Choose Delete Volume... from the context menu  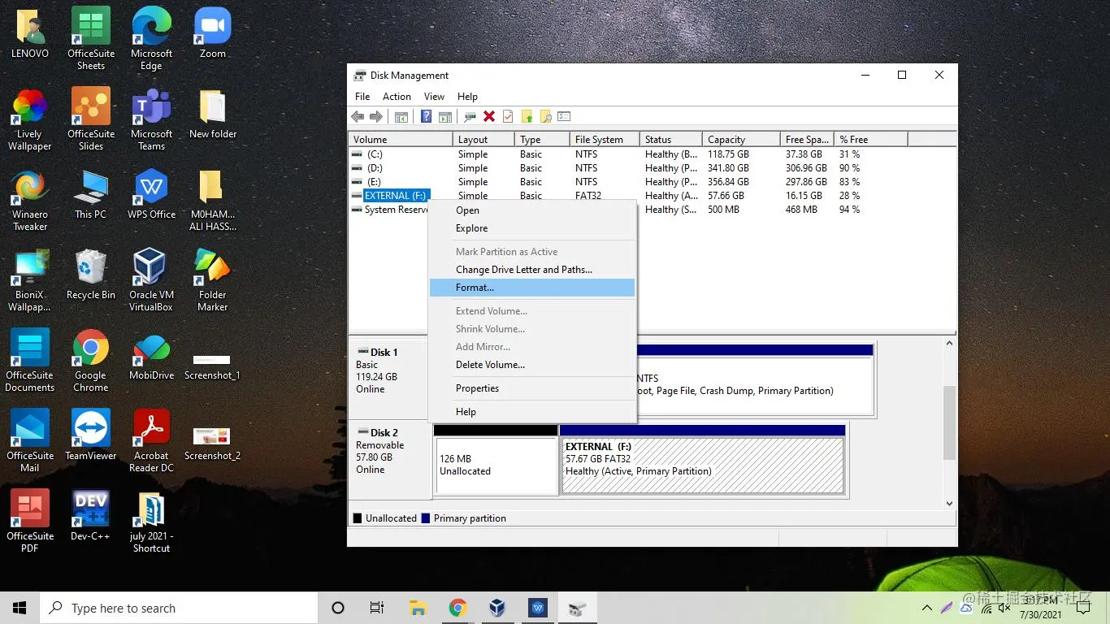(532, 365)
